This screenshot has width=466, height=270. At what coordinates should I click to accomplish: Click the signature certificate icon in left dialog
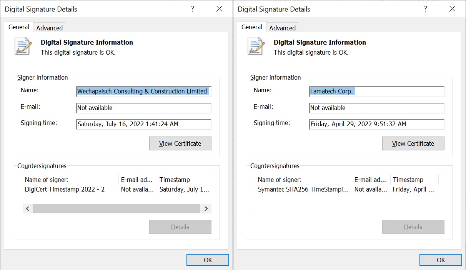[23, 46]
